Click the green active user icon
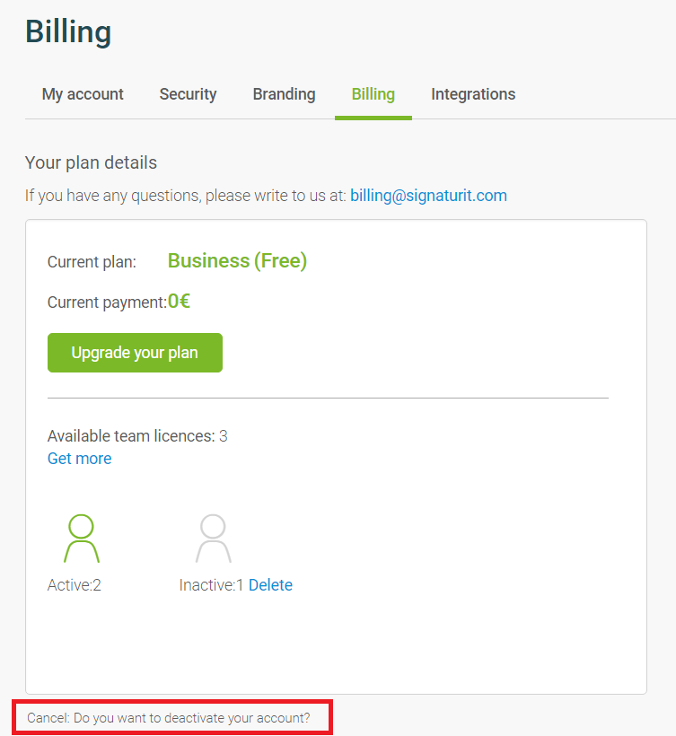Viewport: 676px width, 736px height. 82,539
